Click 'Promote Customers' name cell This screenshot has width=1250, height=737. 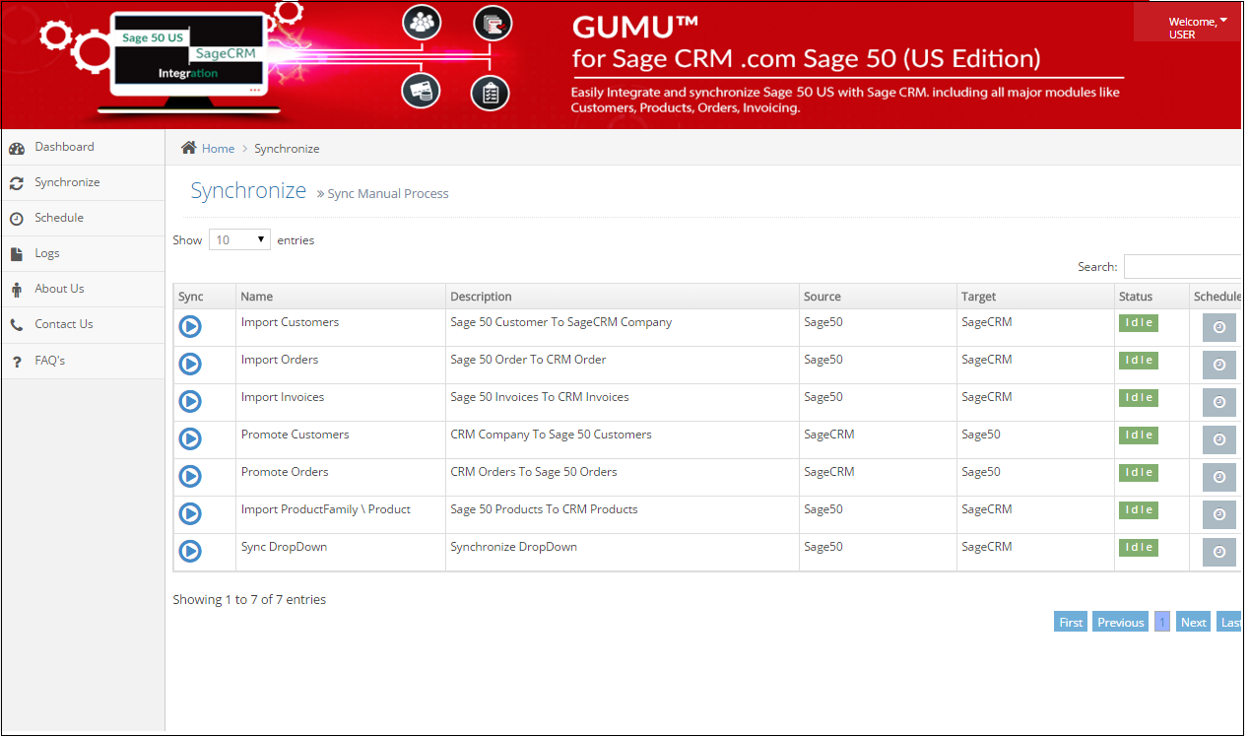click(295, 435)
